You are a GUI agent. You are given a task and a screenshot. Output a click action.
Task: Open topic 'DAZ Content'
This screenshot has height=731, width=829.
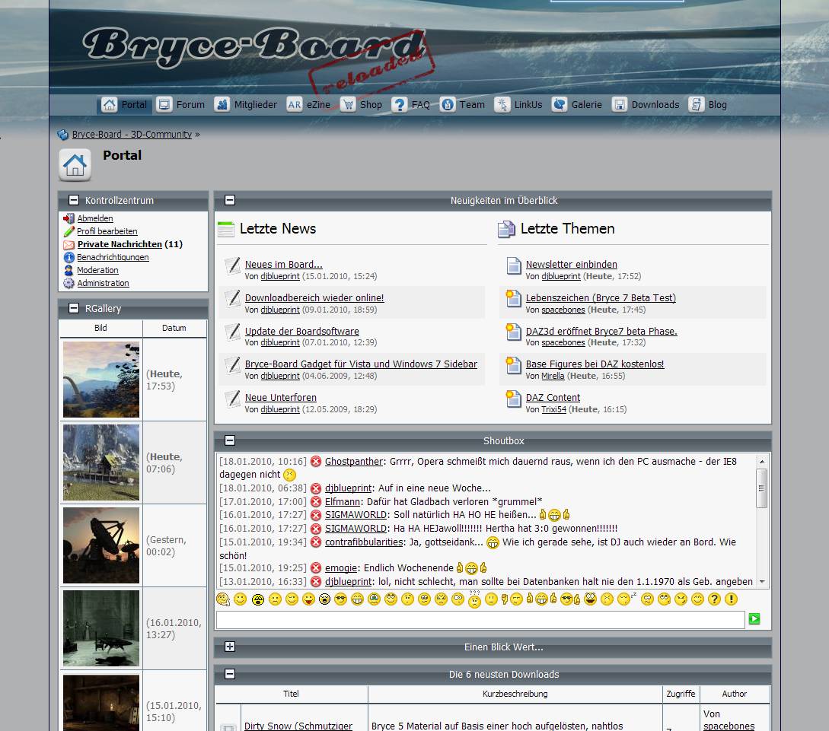553,398
